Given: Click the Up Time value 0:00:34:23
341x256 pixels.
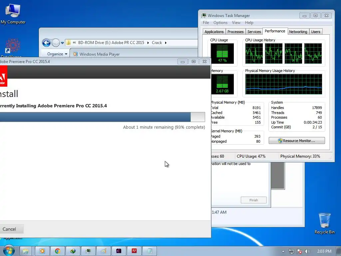Looking at the screenshot, I should point(313,122).
